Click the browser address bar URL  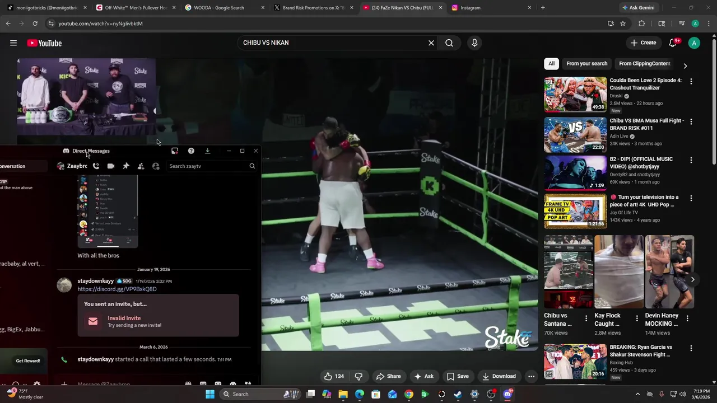pos(101,24)
